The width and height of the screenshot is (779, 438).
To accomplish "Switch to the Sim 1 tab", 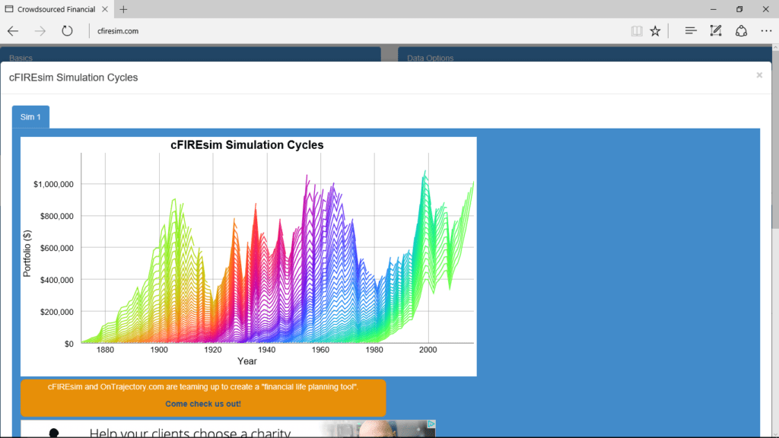I will point(30,116).
